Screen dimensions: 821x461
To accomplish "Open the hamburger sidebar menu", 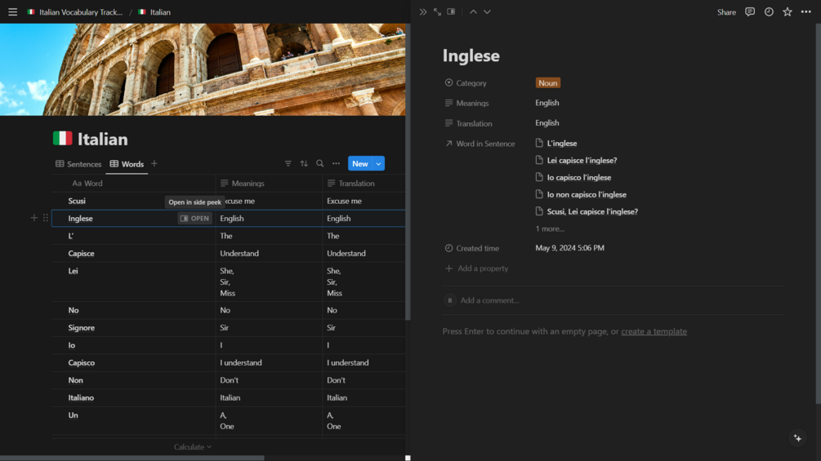I will click(x=12, y=12).
